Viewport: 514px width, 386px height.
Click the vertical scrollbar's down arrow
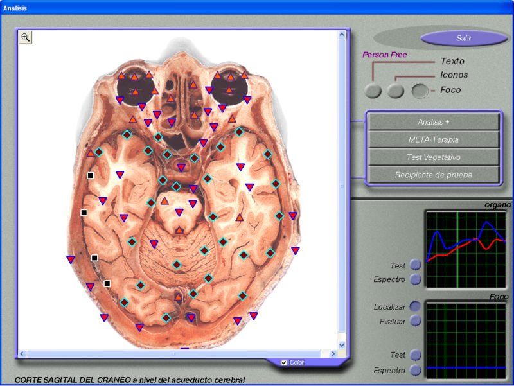(x=342, y=345)
